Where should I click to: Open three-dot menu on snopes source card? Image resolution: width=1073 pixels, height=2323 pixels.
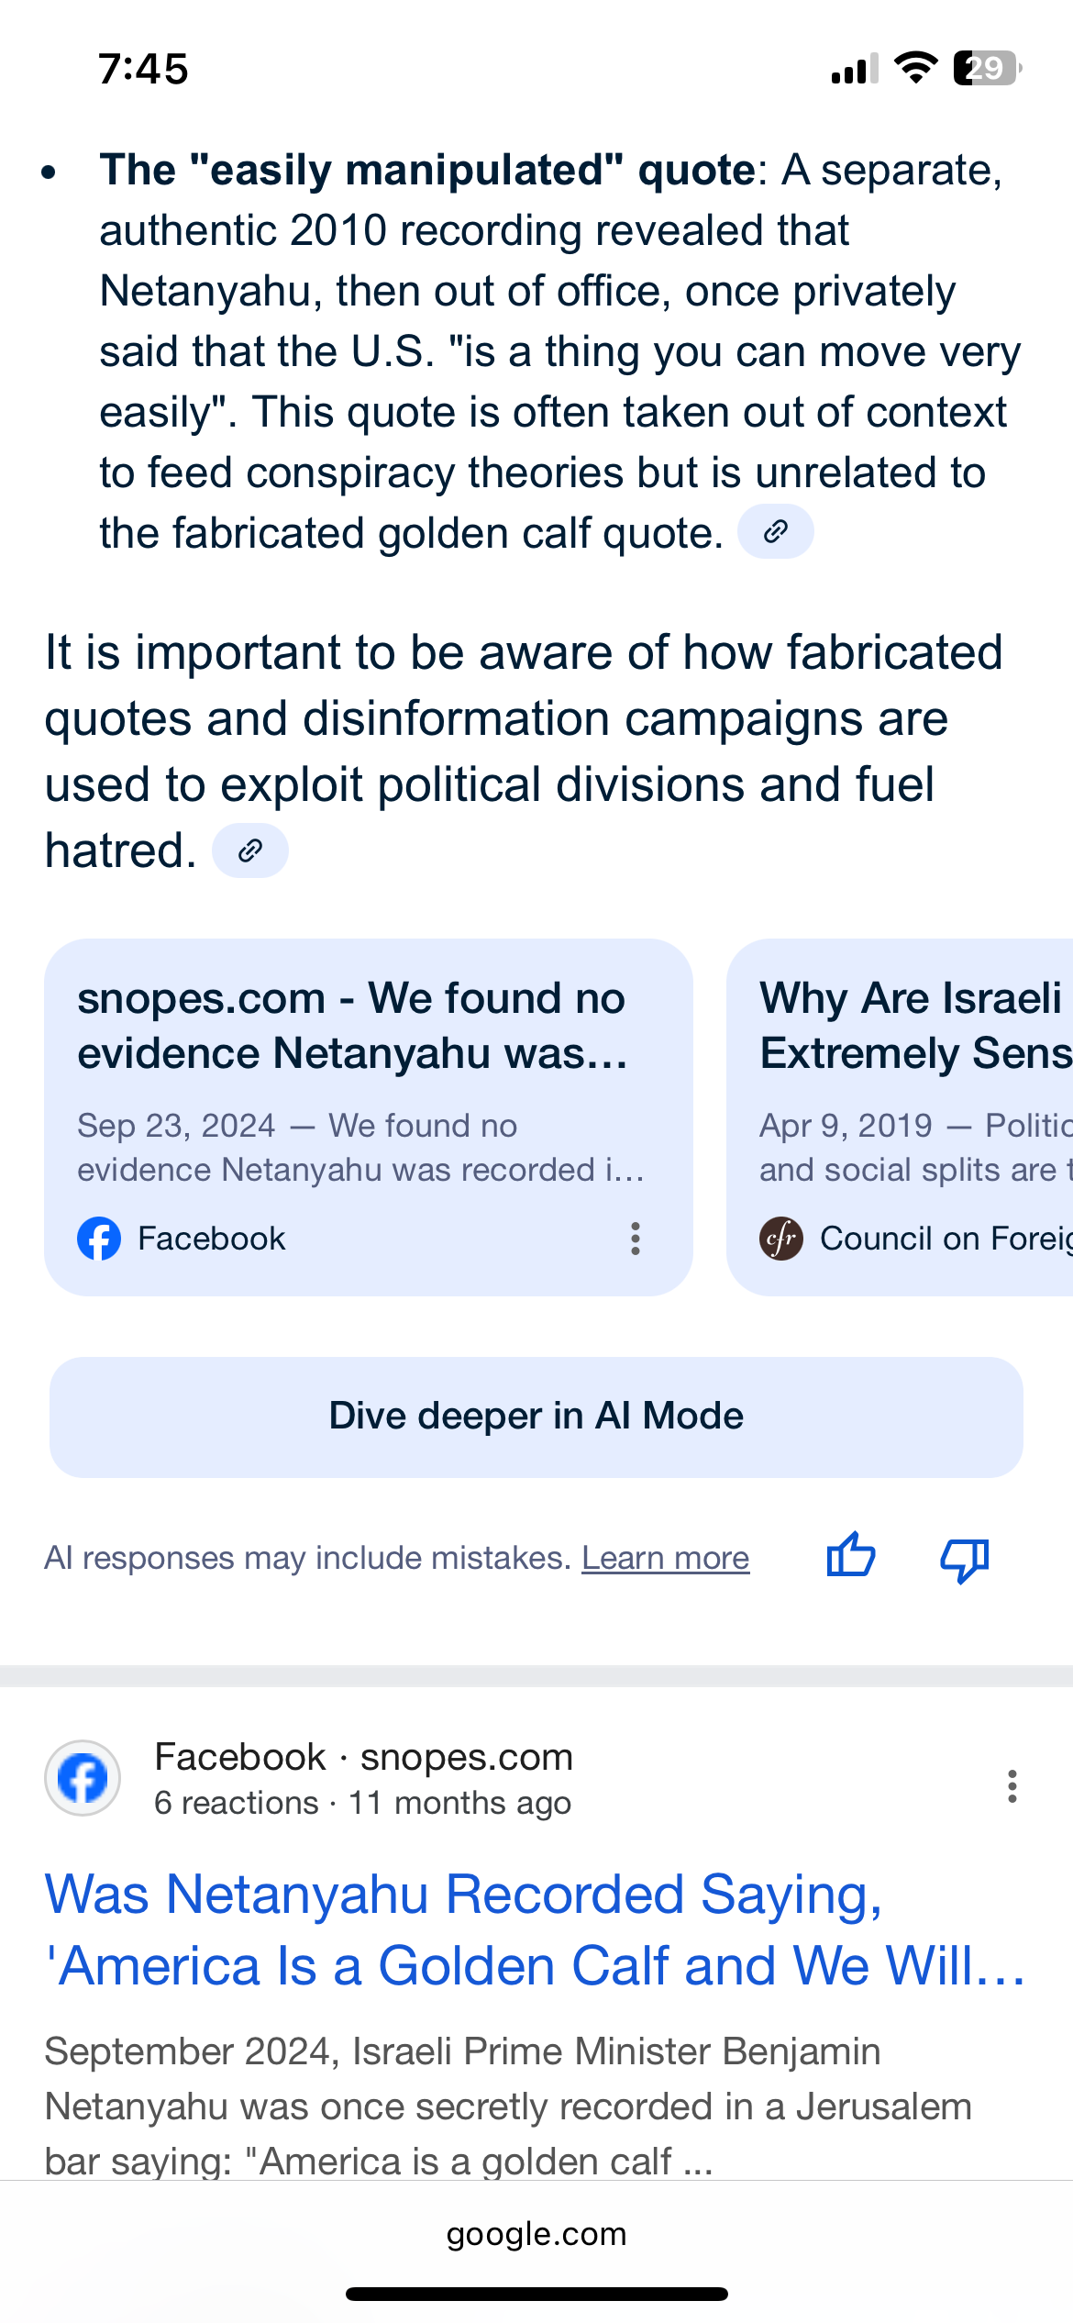(x=635, y=1239)
